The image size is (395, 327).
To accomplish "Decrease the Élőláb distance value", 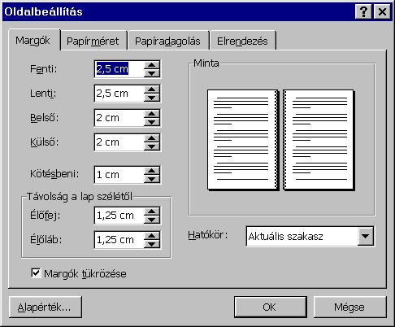I will click(152, 244).
